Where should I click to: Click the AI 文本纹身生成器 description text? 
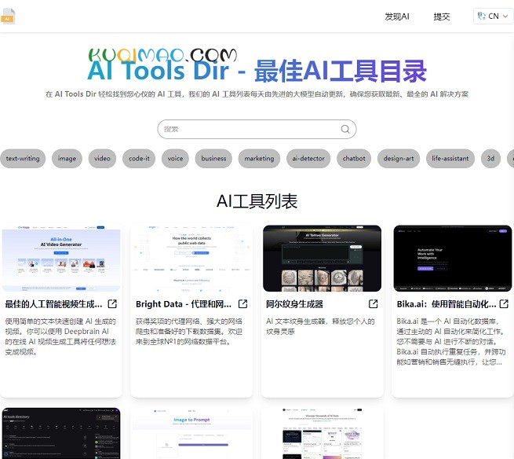[320, 326]
